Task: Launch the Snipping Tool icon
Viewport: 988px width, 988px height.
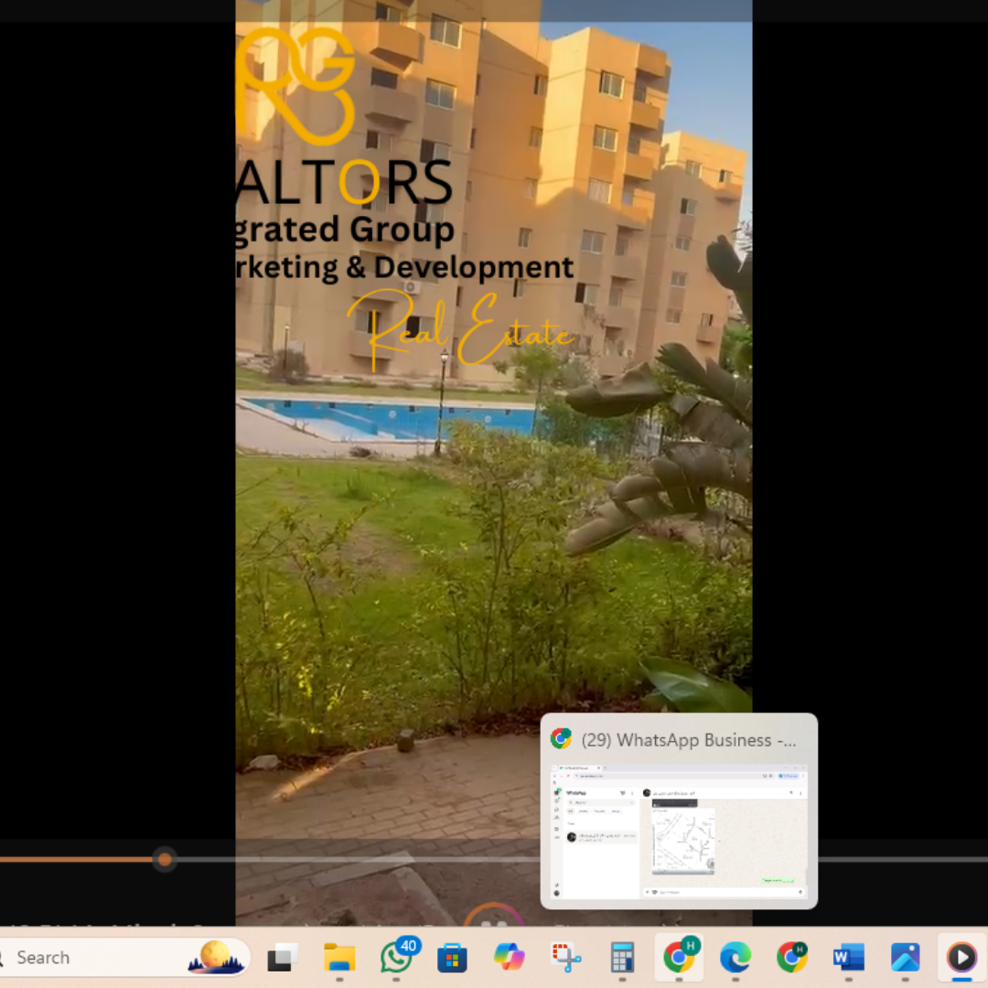Action: [566, 958]
